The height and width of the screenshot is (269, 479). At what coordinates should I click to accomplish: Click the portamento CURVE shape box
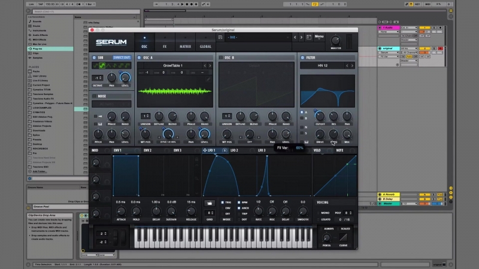click(343, 237)
